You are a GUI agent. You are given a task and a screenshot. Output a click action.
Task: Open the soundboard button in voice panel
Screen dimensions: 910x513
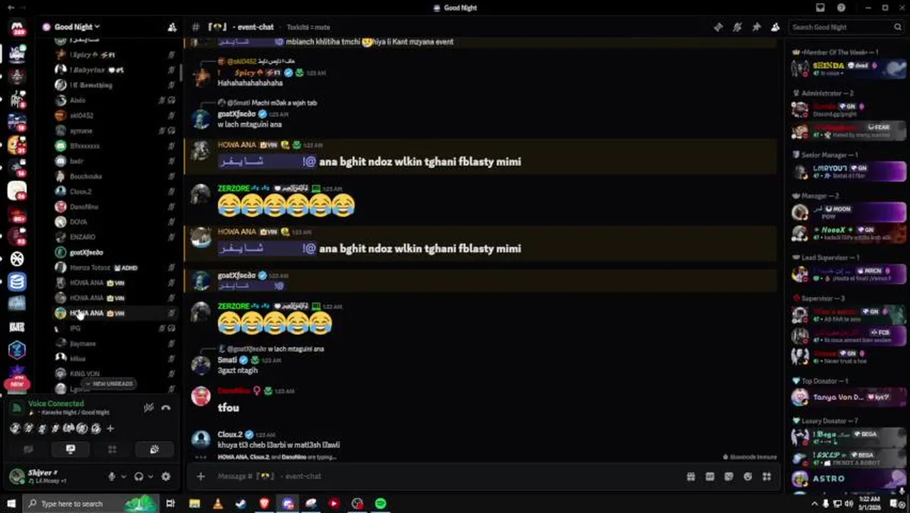click(155, 450)
